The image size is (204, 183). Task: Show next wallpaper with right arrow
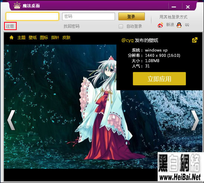coord(195,120)
